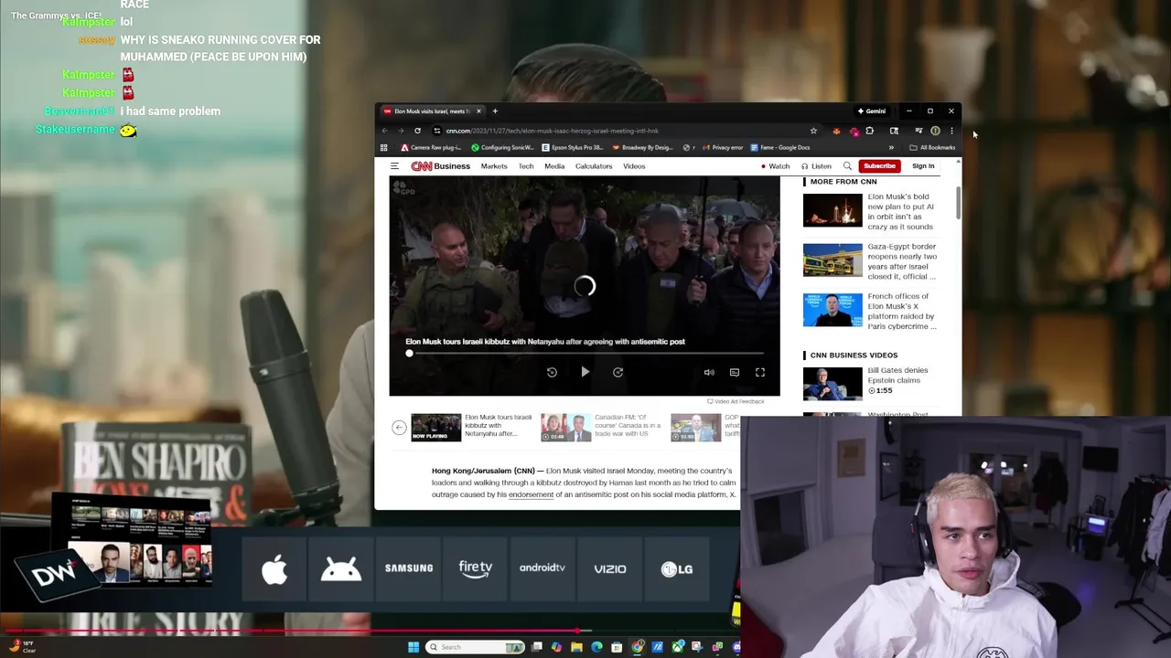This screenshot has height=658, width=1171.
Task: Click the cnn.com address bar URL
Action: 552,131
